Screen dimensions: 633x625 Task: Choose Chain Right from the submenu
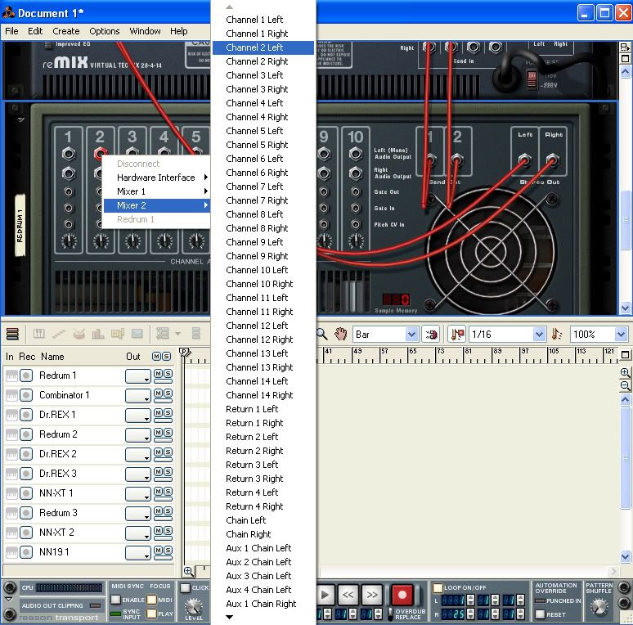point(263,534)
